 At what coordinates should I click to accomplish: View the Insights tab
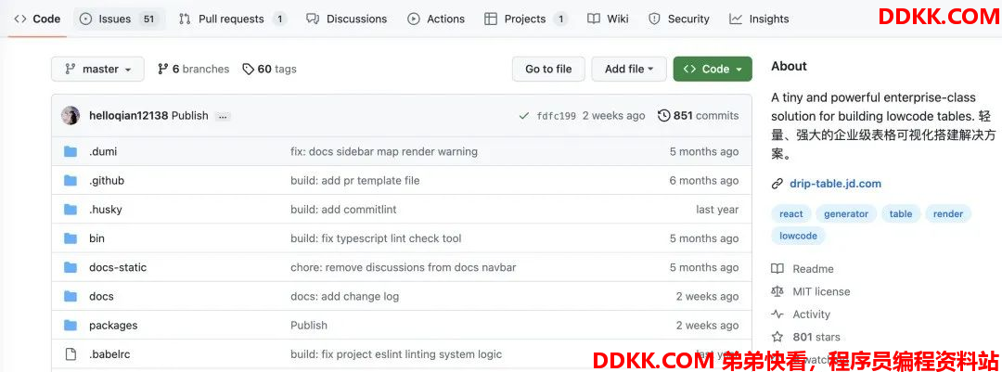click(759, 19)
